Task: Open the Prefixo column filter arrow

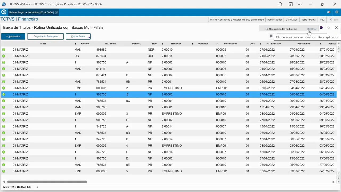Action: tap(76, 43)
